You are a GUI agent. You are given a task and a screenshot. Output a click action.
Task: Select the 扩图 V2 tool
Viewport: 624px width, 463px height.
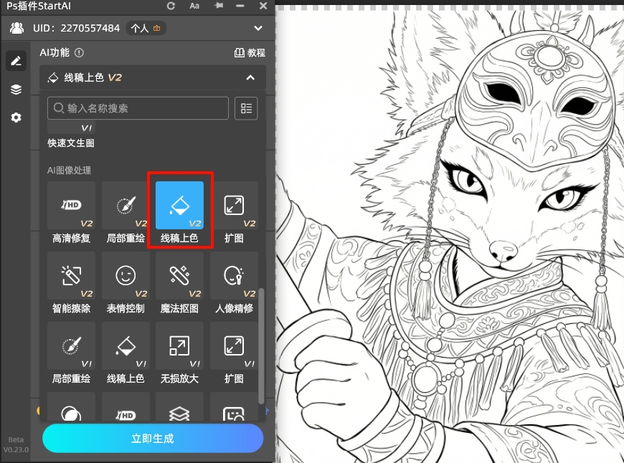[234, 206]
